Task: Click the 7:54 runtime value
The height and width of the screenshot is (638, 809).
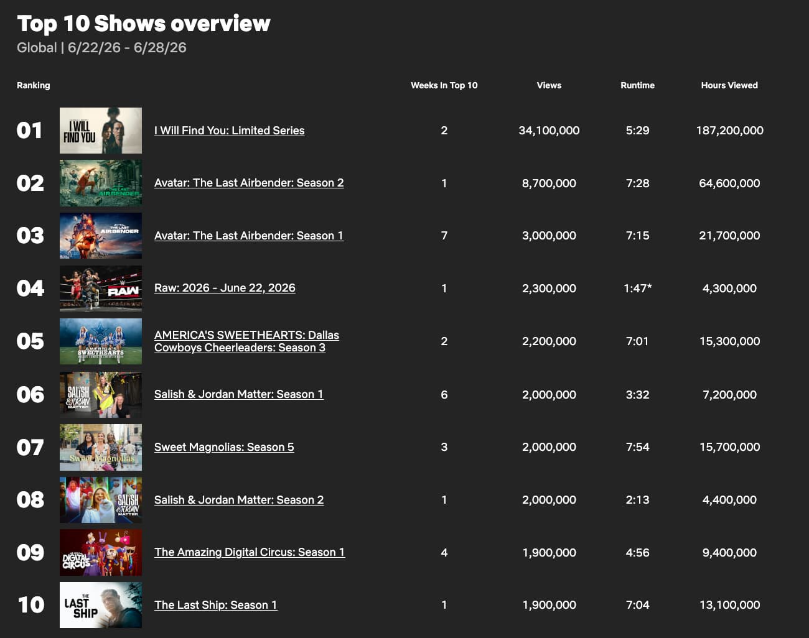Action: [x=637, y=447]
